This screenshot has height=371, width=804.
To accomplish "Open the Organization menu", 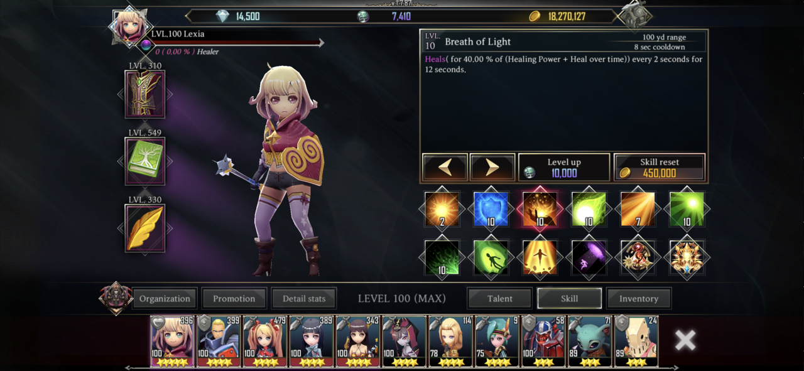I will (x=165, y=298).
